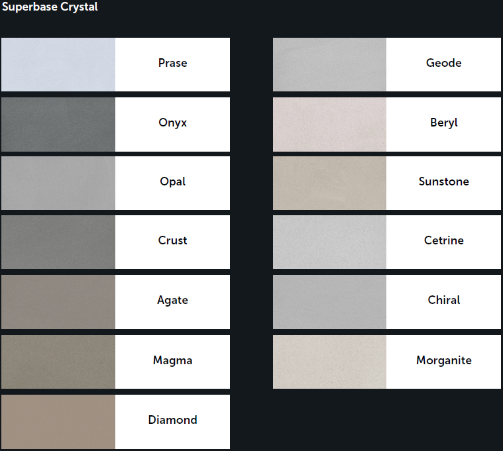
Task: Select the Superbase Crystal heading
Action: tap(49, 8)
